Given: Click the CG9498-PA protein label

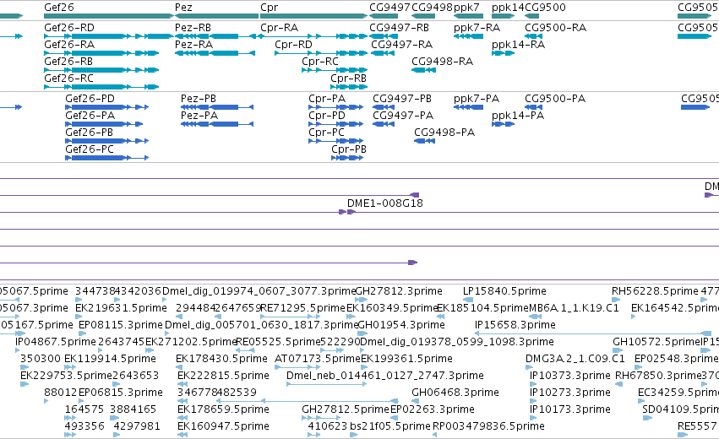Looking at the screenshot, I should [x=444, y=133].
